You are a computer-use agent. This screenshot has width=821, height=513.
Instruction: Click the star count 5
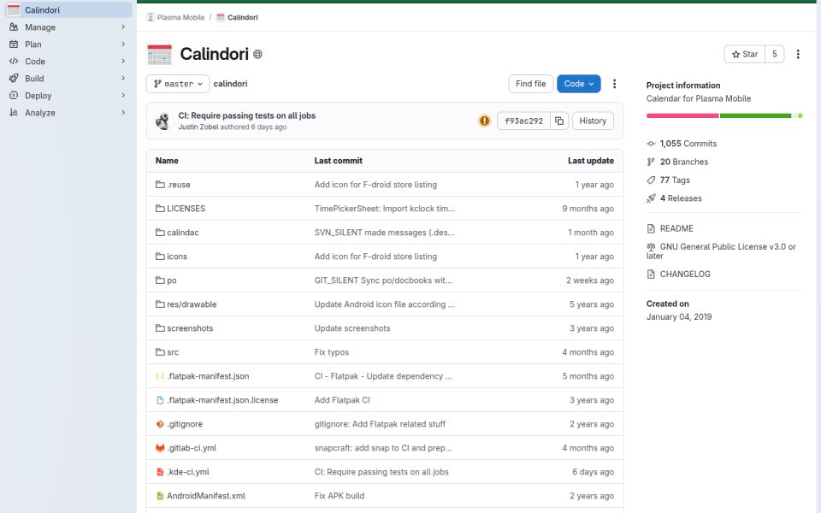775,55
